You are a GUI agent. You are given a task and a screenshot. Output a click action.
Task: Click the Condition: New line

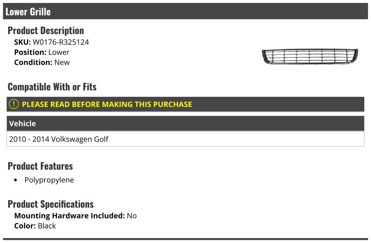pyautogui.click(x=42, y=62)
